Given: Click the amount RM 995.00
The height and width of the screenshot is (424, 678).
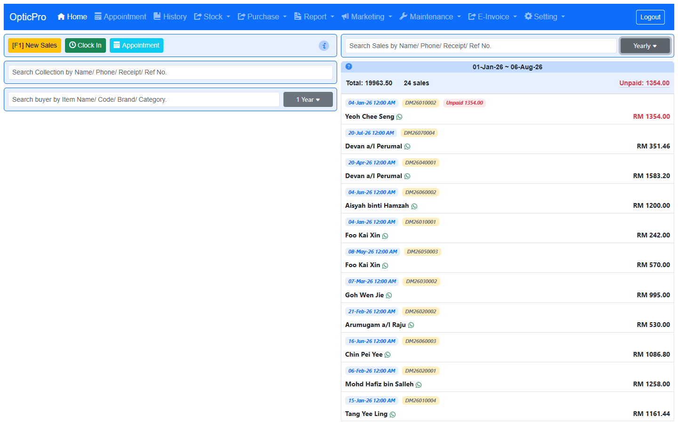Looking at the screenshot, I should 653,295.
